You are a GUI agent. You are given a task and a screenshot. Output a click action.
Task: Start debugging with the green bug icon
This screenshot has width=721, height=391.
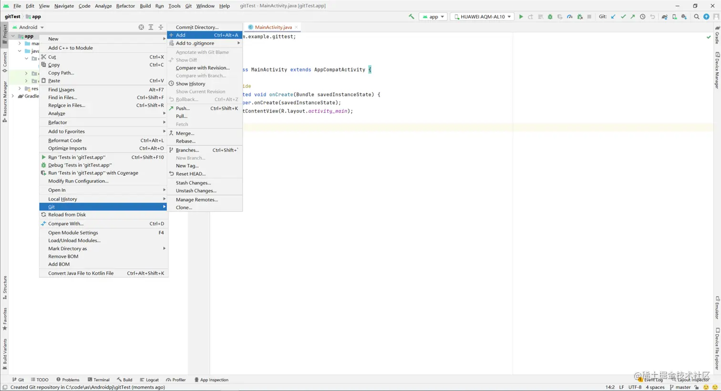pyautogui.click(x=550, y=17)
